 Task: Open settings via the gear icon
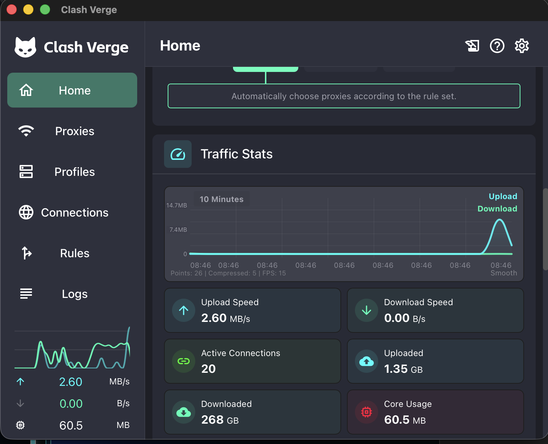tap(522, 46)
